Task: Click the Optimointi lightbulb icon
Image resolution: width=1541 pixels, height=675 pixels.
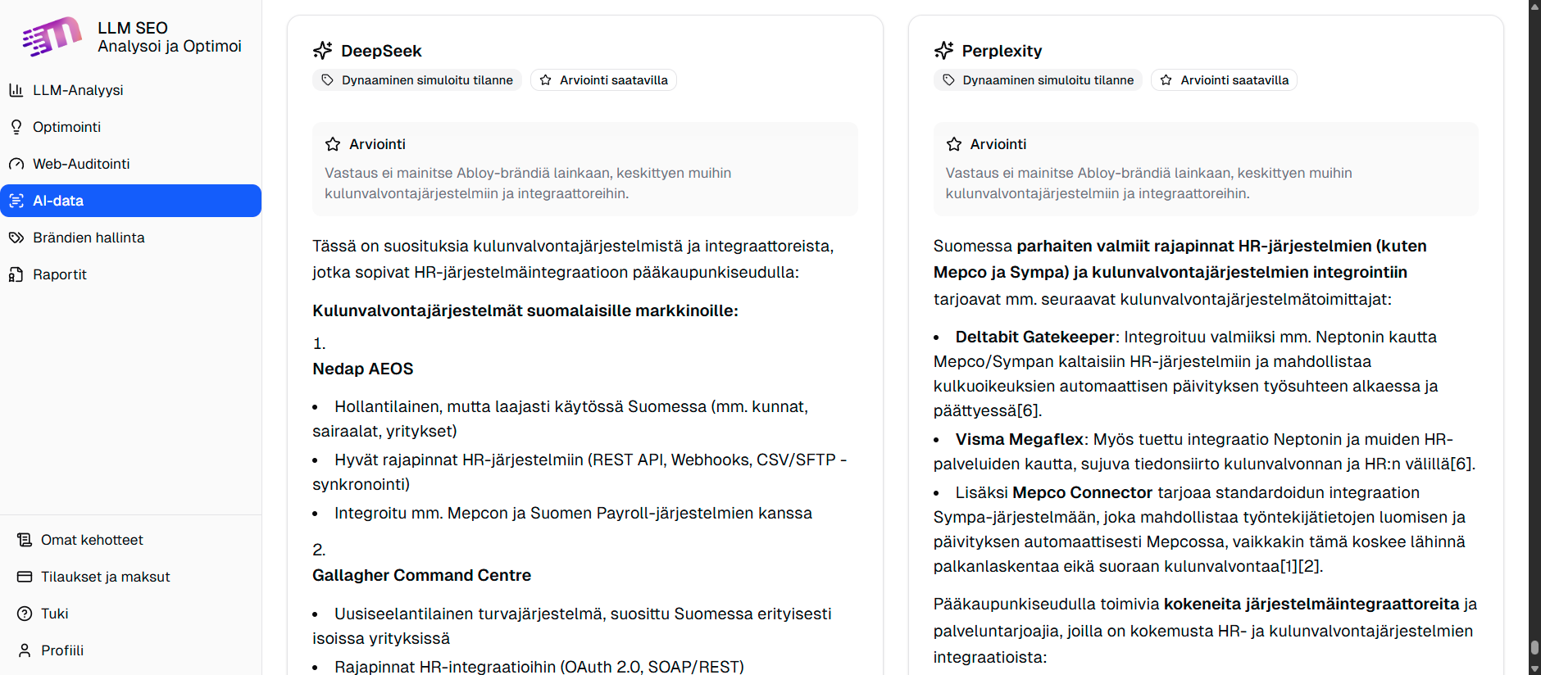Action: point(16,127)
